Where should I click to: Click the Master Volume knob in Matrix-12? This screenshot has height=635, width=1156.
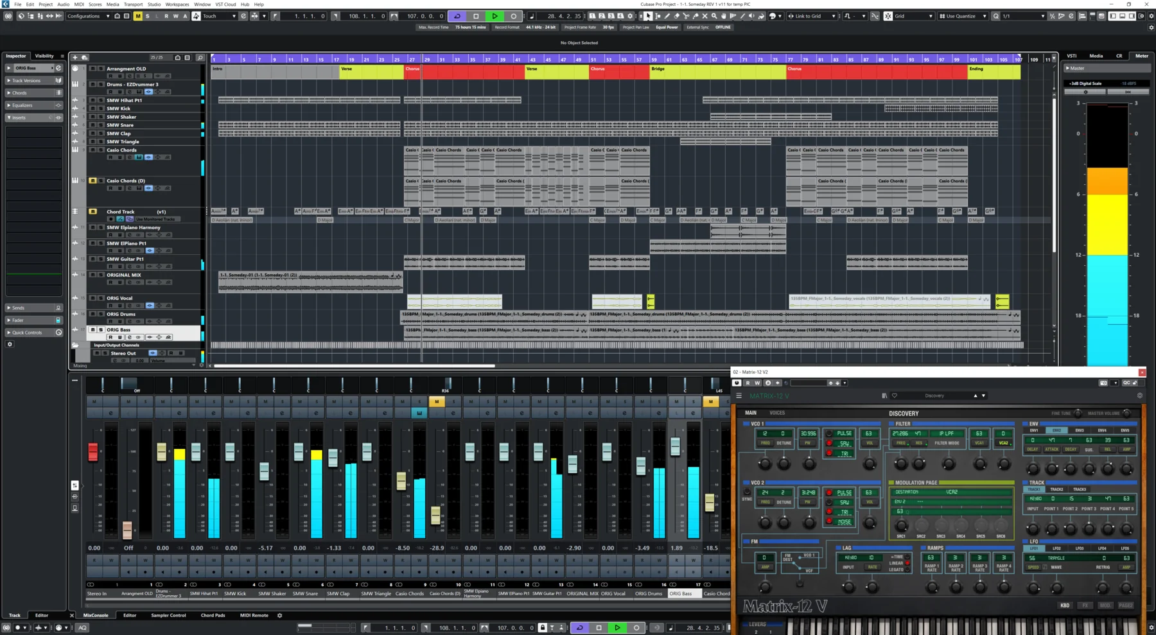point(1126,413)
